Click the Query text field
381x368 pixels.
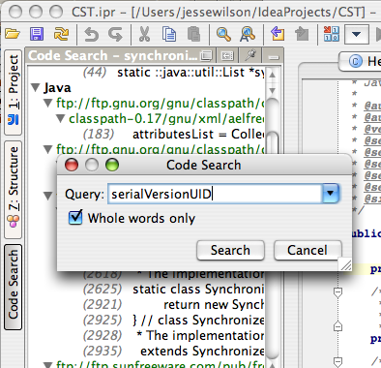tap(215, 194)
